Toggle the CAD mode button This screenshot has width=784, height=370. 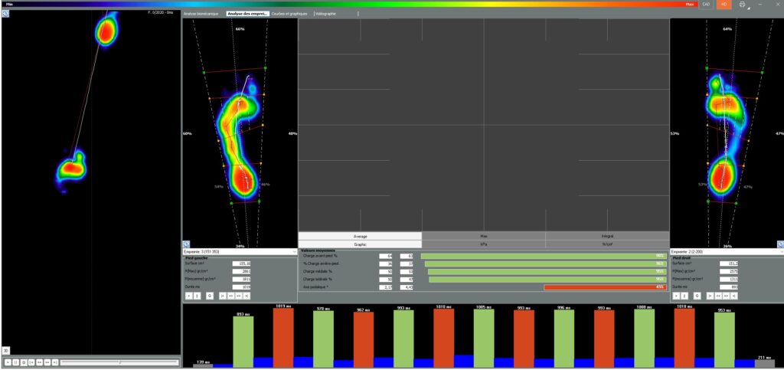[x=706, y=5]
